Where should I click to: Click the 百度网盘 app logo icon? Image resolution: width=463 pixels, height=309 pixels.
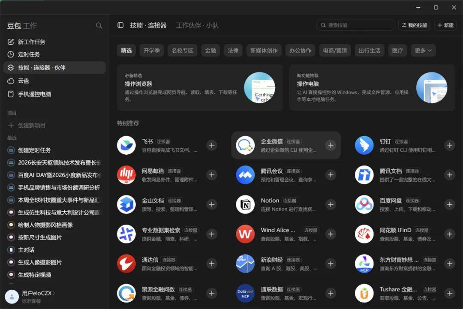364,204
